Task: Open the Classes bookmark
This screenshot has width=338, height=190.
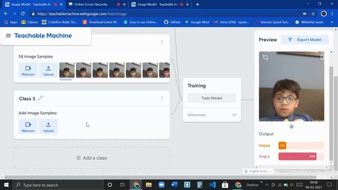Action: pyautogui.click(x=30, y=22)
